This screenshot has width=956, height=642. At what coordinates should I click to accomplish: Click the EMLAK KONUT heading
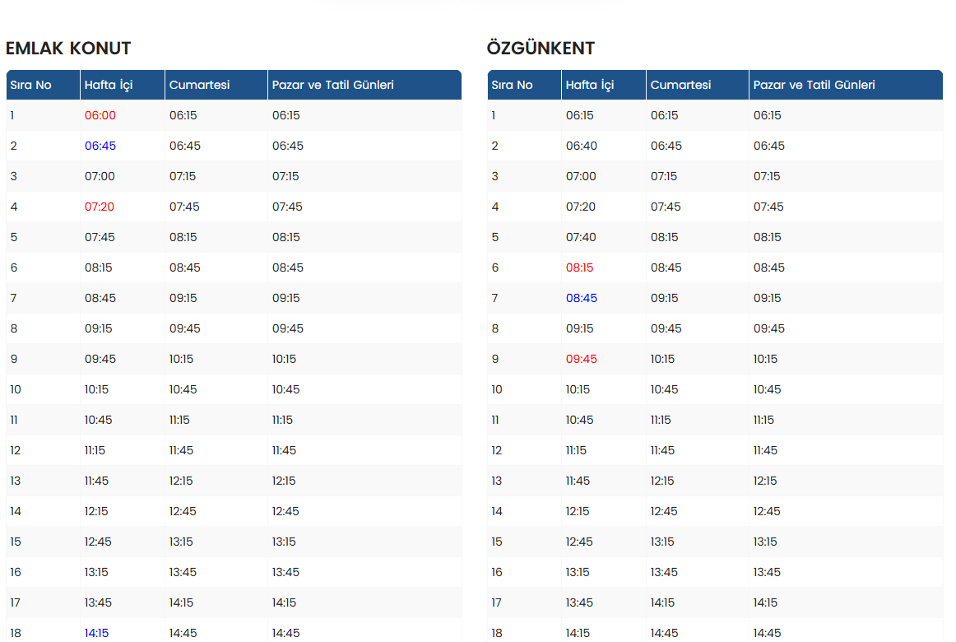pos(68,49)
